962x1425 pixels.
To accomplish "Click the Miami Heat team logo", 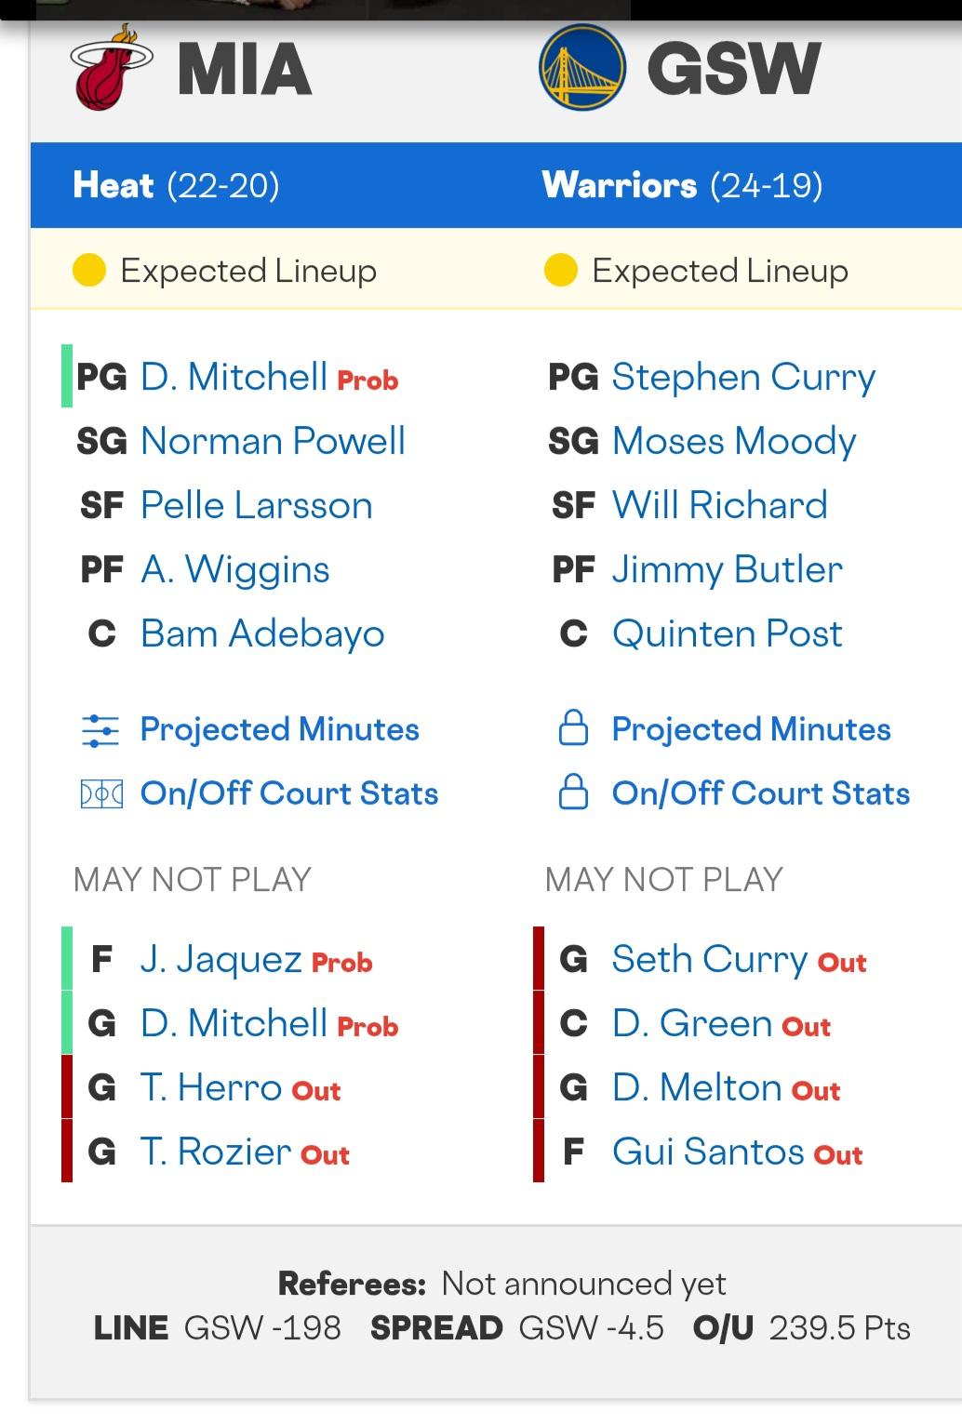I will pyautogui.click(x=111, y=68).
